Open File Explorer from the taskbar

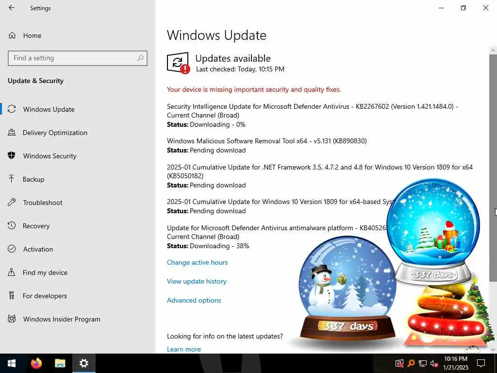60,363
